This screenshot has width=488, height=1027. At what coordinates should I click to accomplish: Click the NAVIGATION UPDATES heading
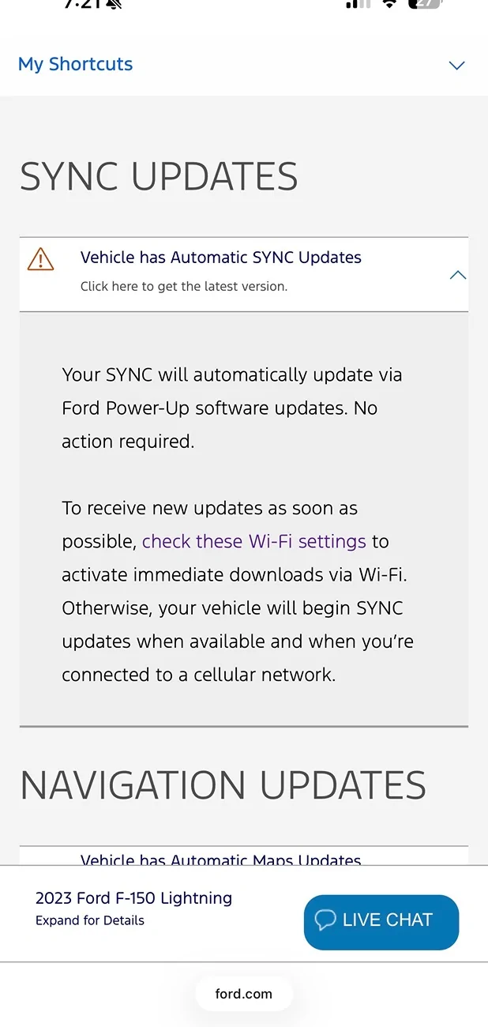pyautogui.click(x=223, y=784)
